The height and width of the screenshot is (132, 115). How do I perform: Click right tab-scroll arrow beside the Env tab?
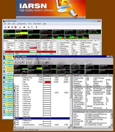point(112,111)
